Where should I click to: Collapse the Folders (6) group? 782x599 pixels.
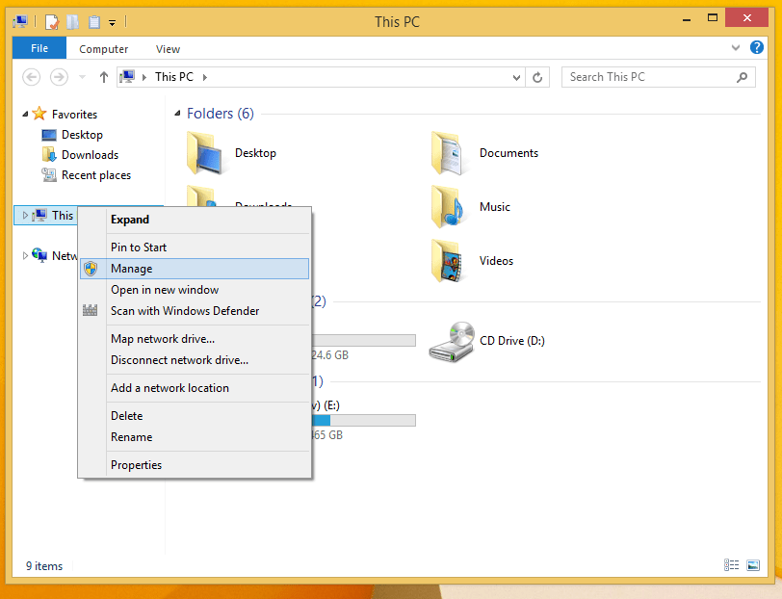coord(177,114)
